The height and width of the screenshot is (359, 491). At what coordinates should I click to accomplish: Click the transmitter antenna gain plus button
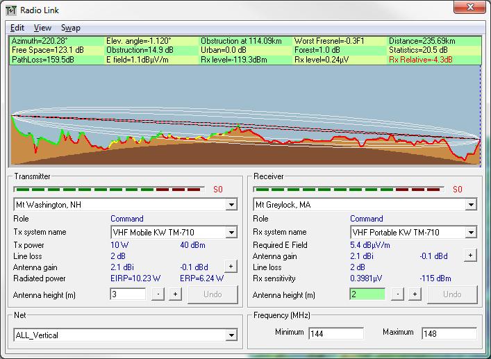(x=230, y=266)
